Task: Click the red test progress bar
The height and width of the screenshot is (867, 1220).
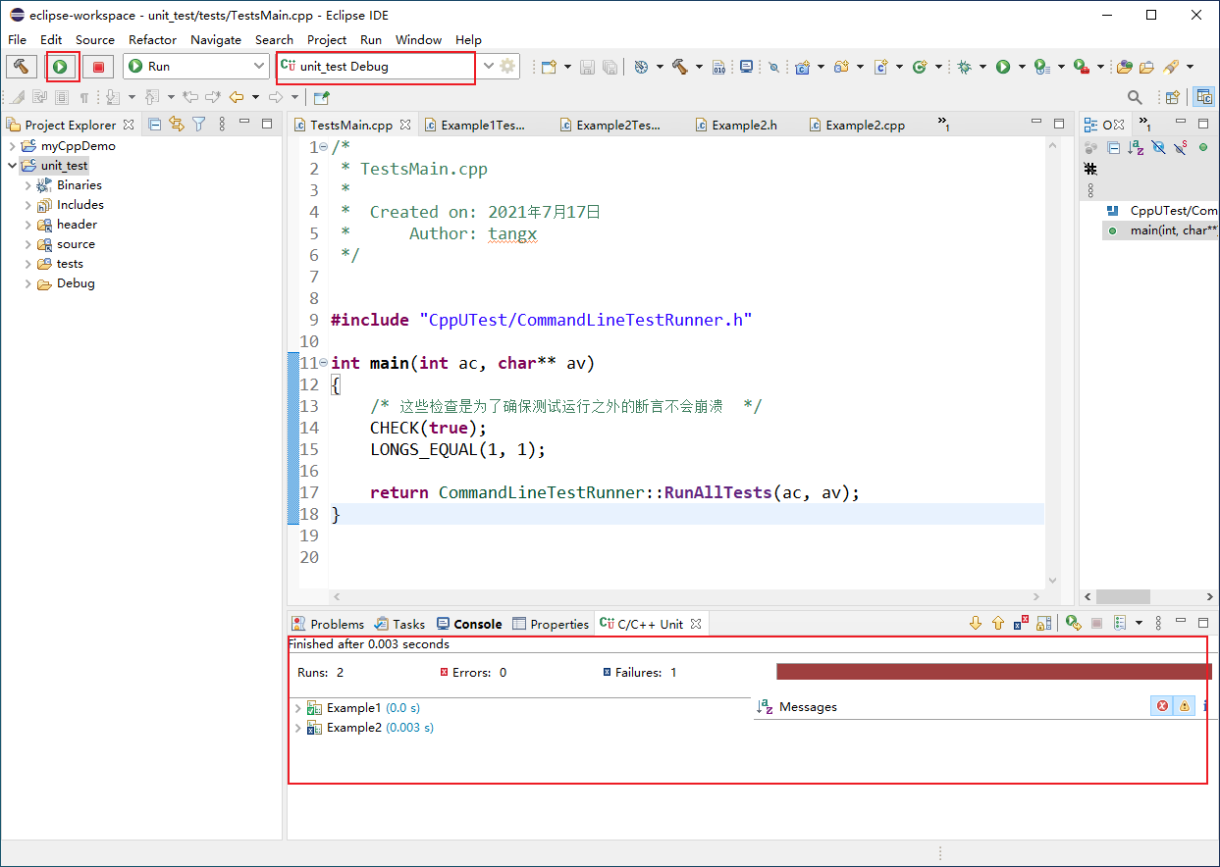Action: (x=993, y=672)
